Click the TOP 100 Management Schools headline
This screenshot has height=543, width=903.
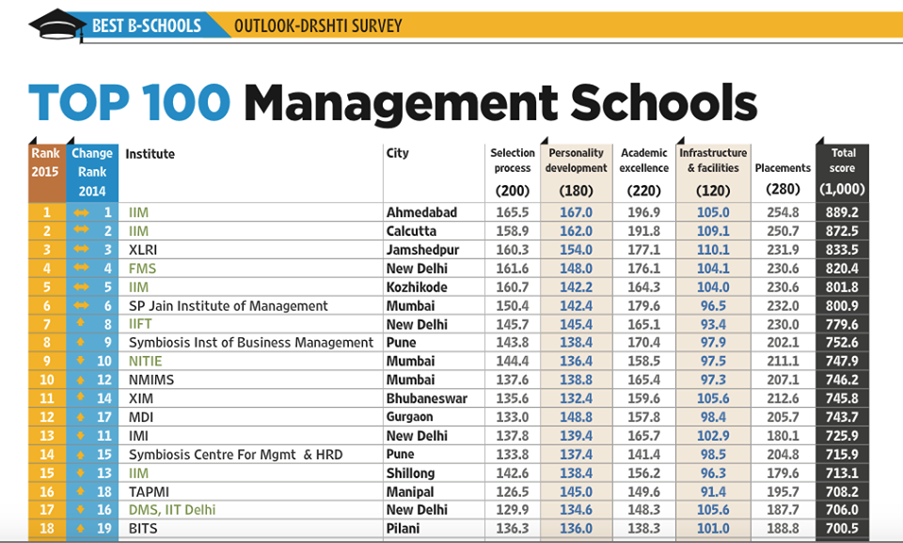coord(393,103)
